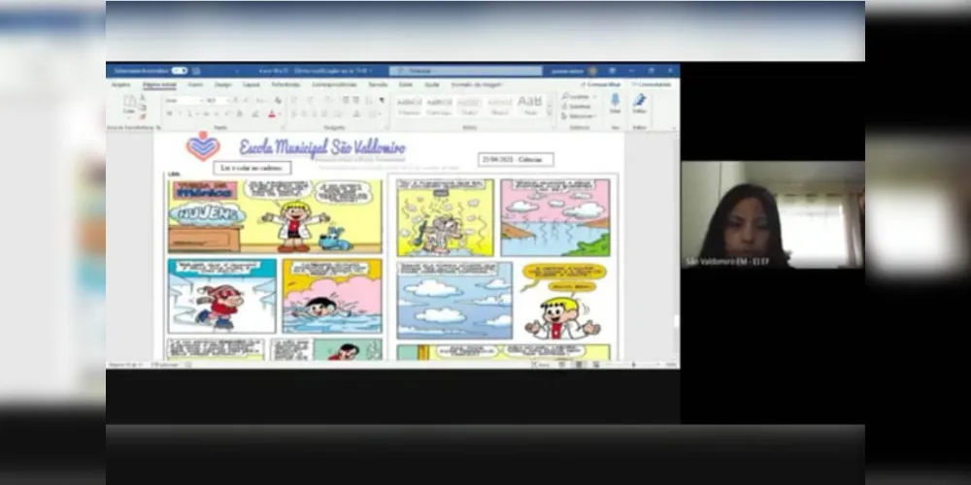This screenshot has width=971, height=485.
Task: Click the Compartilhar button
Action: 601,84
